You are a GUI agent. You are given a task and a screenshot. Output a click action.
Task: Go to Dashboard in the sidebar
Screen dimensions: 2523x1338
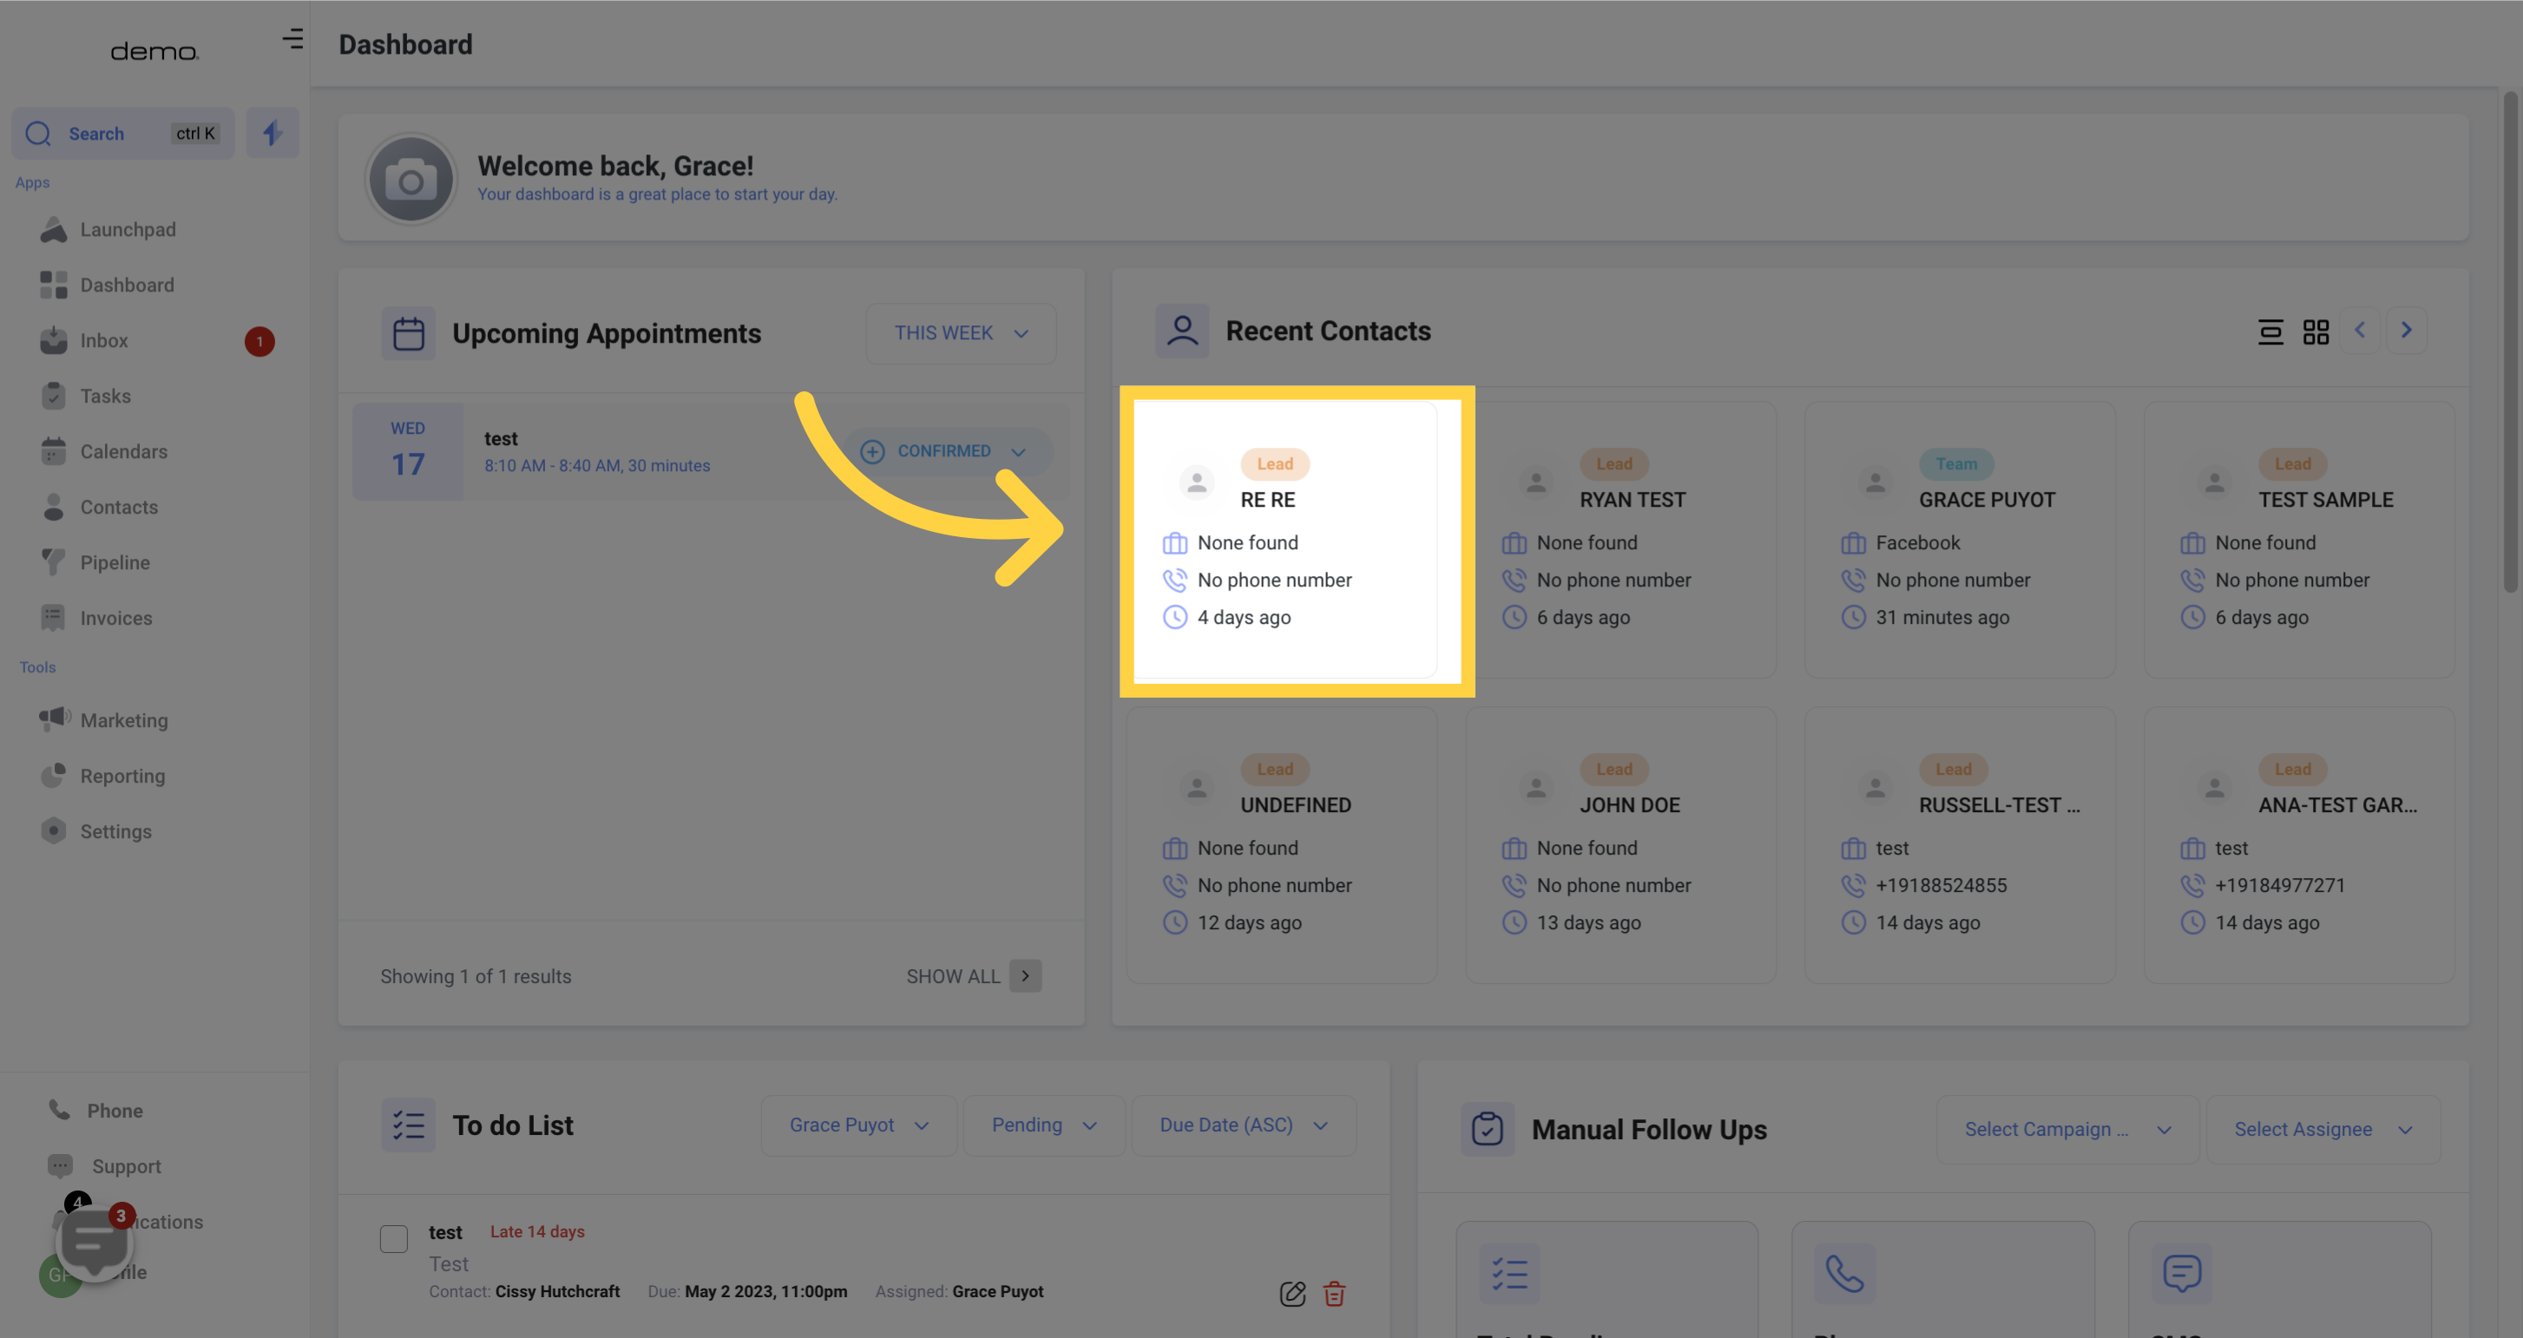pyautogui.click(x=128, y=285)
